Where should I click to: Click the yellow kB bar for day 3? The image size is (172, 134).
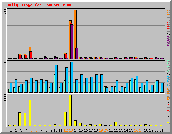[x=20, y=119]
